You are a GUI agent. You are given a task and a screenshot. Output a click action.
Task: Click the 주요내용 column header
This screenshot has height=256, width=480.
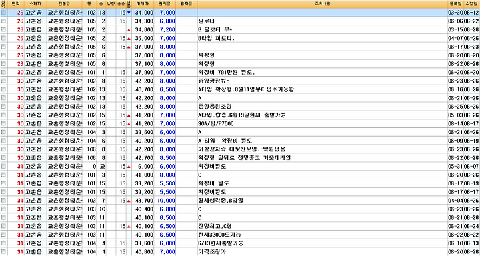pyautogui.click(x=322, y=4)
